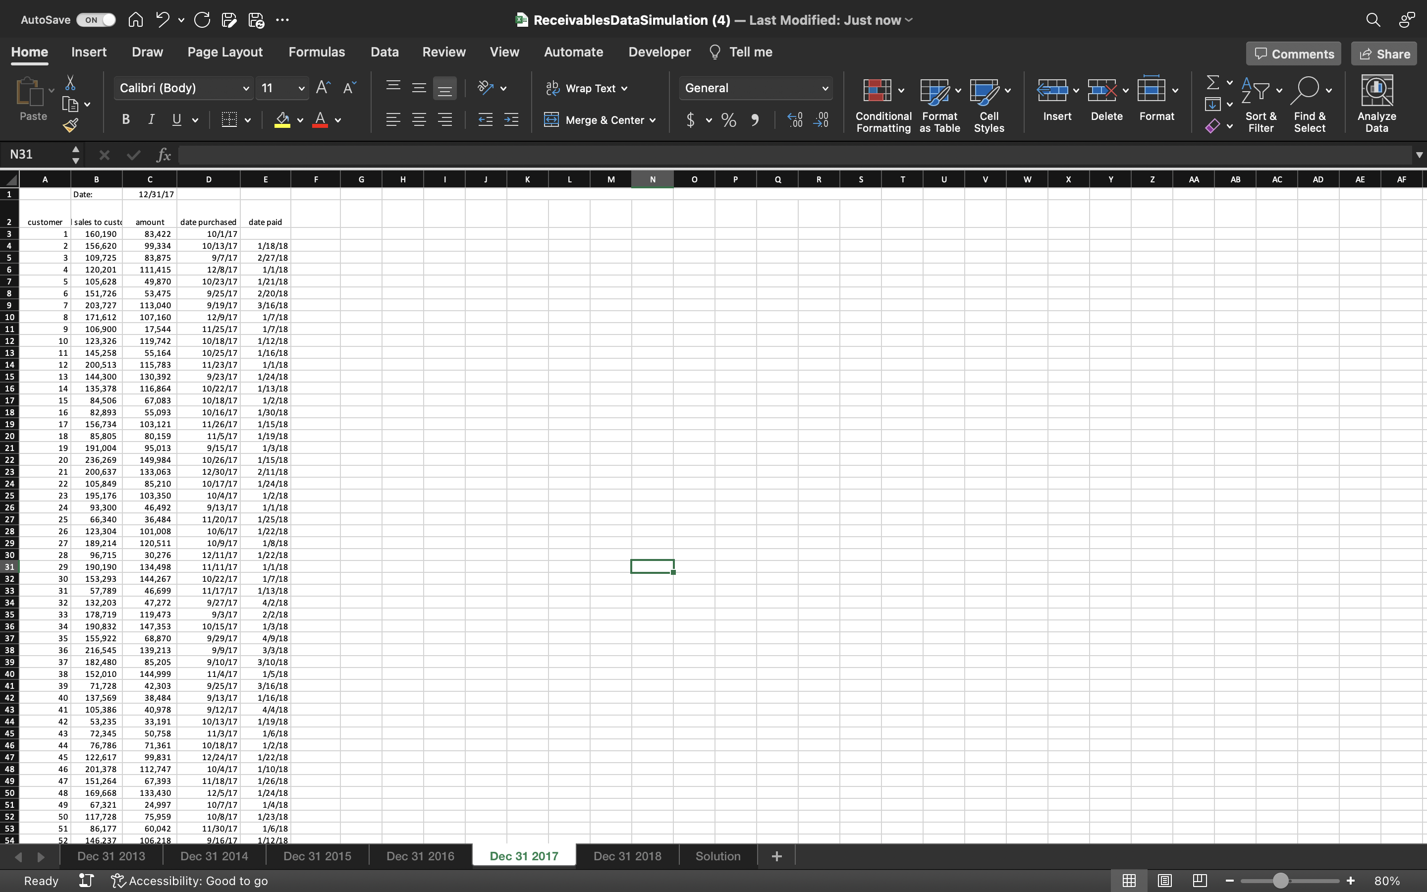The image size is (1427, 892).
Task: Click the Merge & Center icon
Action: click(551, 120)
